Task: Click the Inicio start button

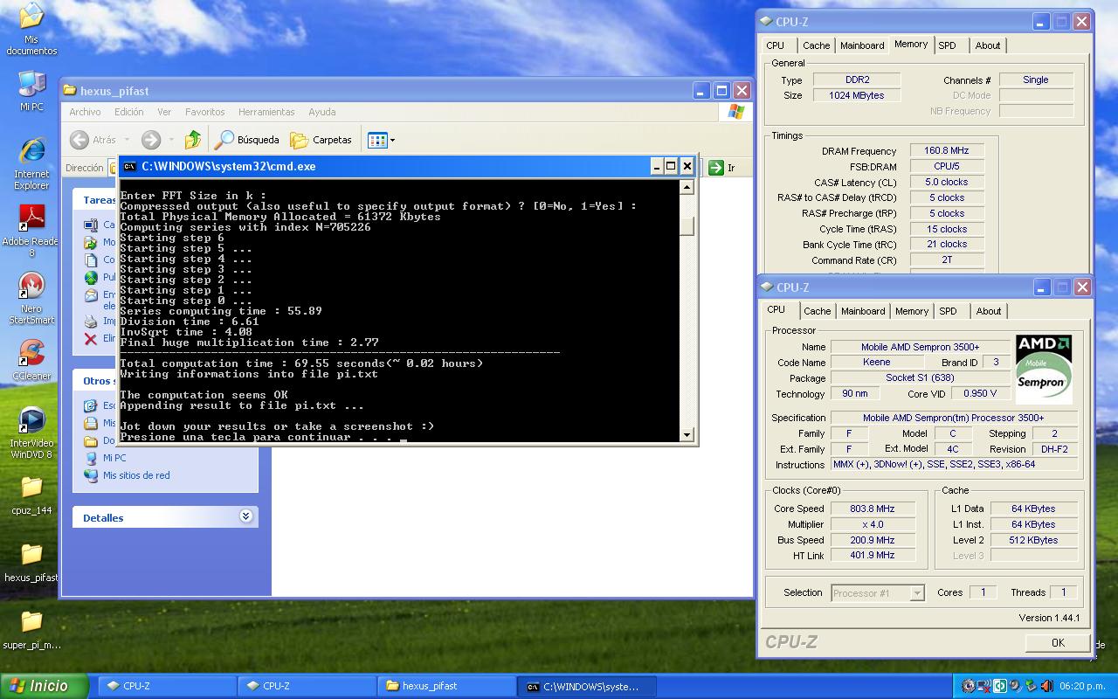Action: pos(44,686)
